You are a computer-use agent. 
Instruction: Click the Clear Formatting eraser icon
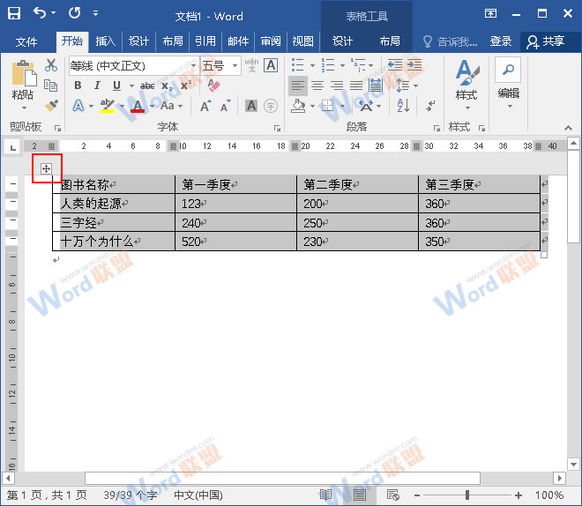click(x=213, y=85)
